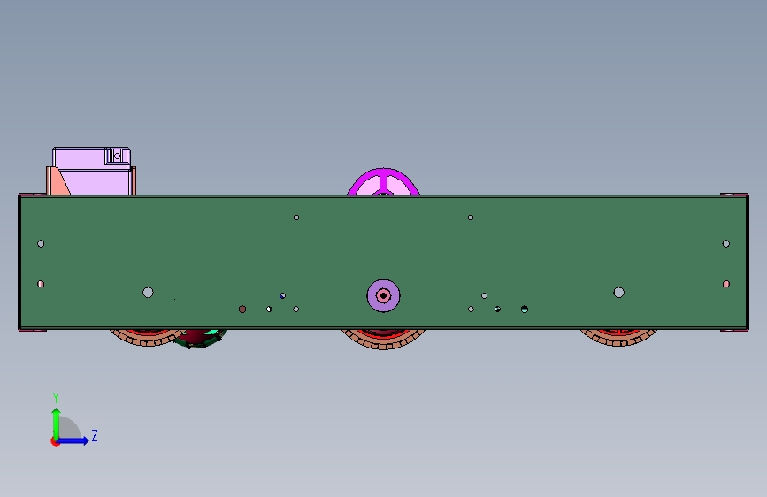Screen dimensions: 767x497
Task: Pick the magenta spoked wheel above the plate
Action: (x=384, y=182)
